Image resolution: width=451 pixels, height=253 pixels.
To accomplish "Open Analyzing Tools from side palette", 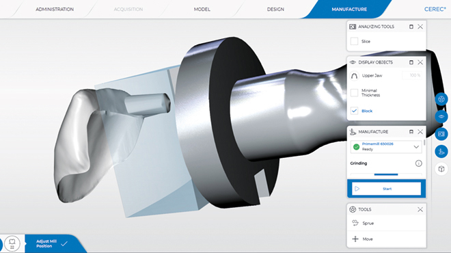I will [441, 134].
